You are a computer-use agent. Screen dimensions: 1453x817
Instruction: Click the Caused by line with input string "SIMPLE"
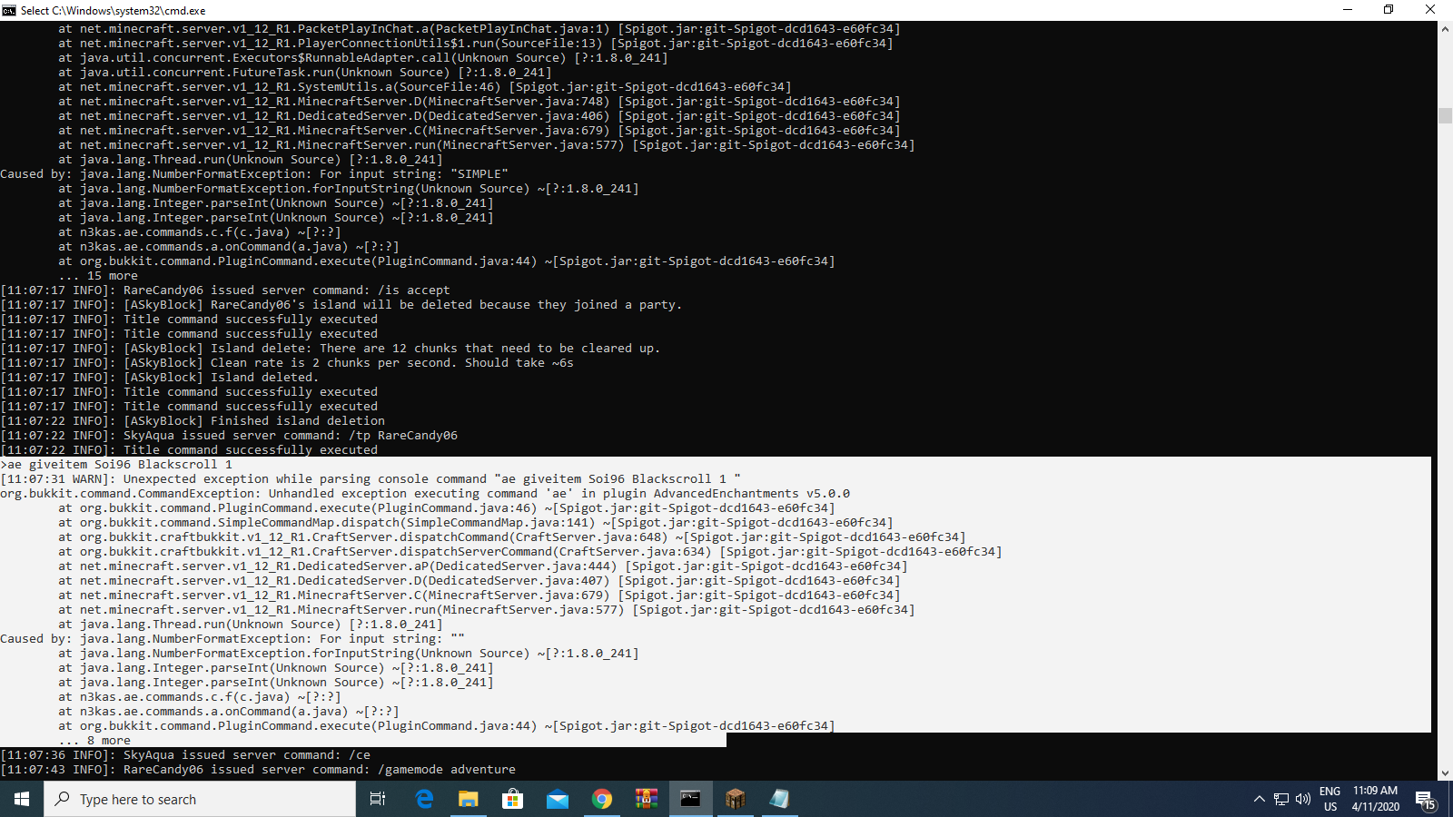254,174
